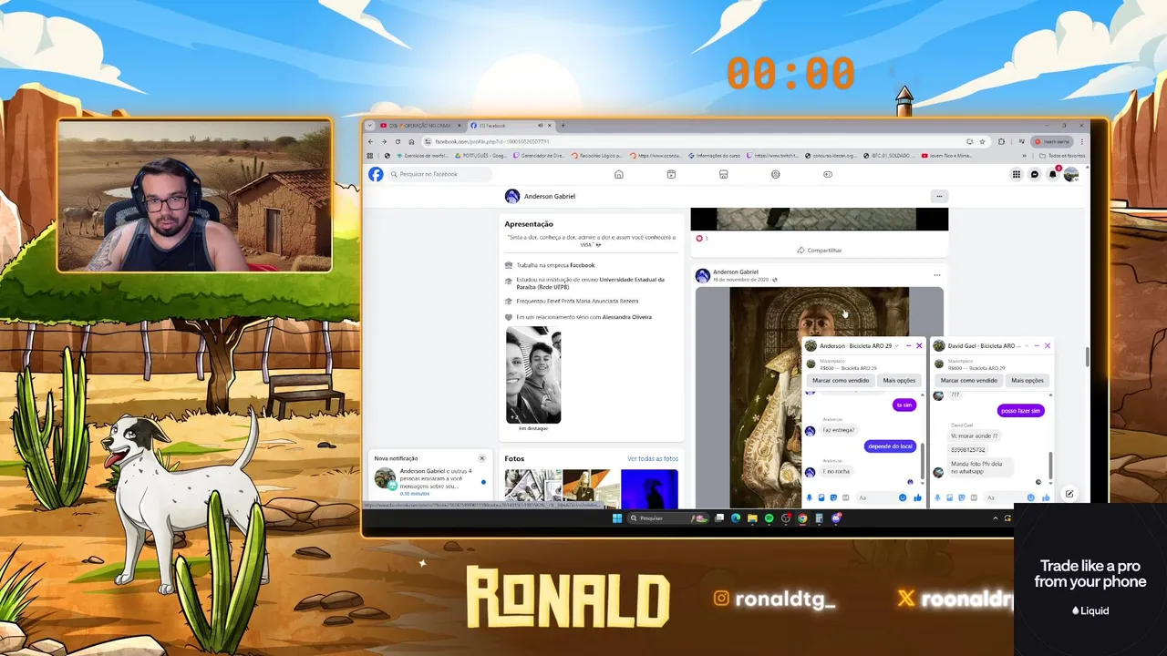Click the taskbar Pesquisar search box

[668, 518]
